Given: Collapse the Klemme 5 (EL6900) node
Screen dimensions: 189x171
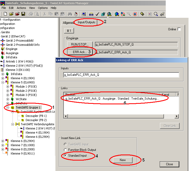Looking at the screenshot, I should point(3,82).
